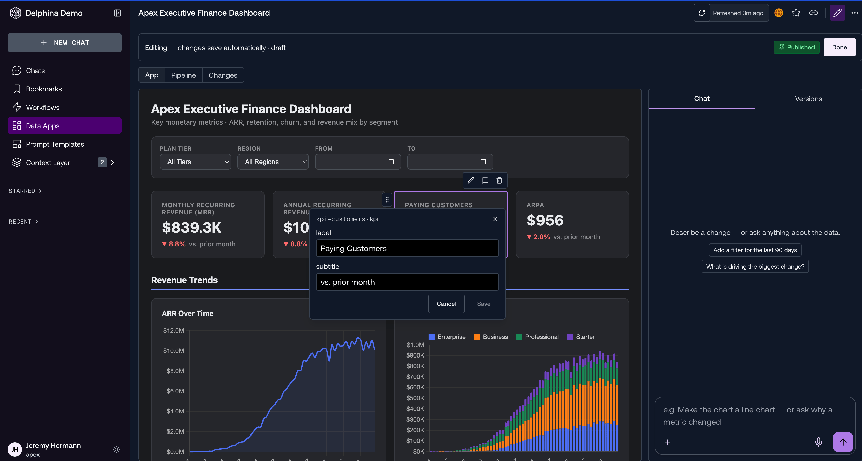This screenshot has height=461, width=862.
Task: Click the drag handle on Paying Customers card
Action: (387, 200)
